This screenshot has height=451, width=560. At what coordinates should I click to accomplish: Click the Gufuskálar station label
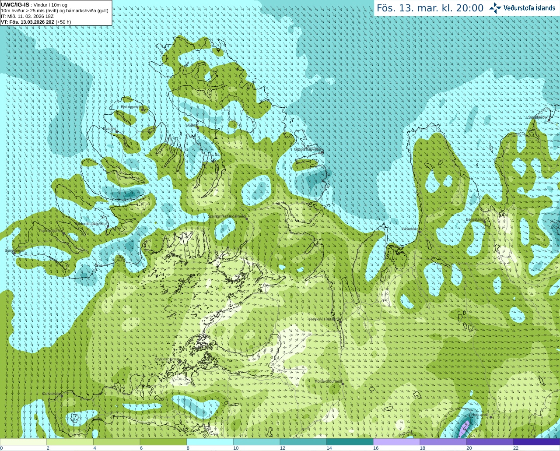51,394
